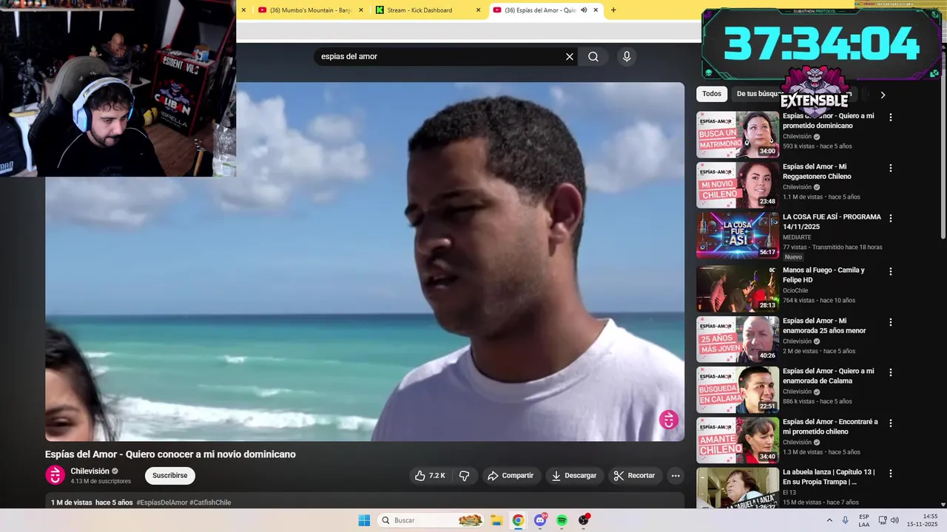The image size is (947, 532).
Task: Open thumbnail 'Búsqueda en Calama' 22:51
Action: (x=738, y=390)
